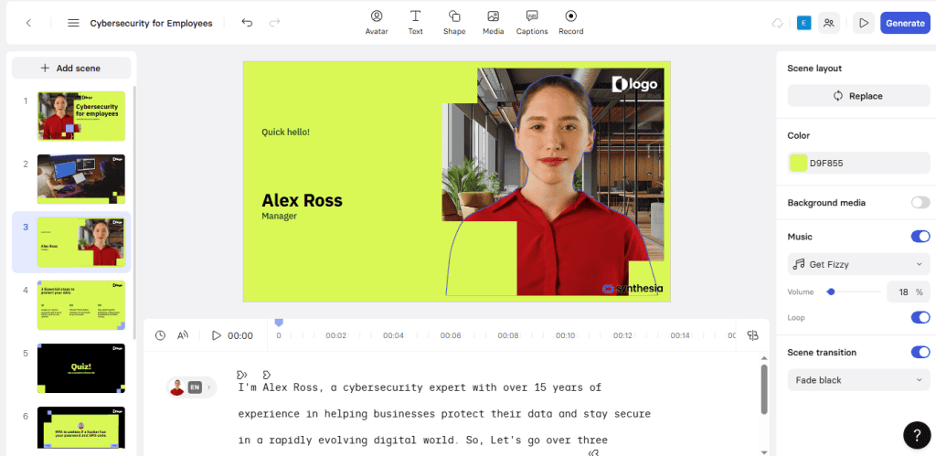Expand the Get Fizzy music dropdown
The image size is (936, 456).
[858, 264]
